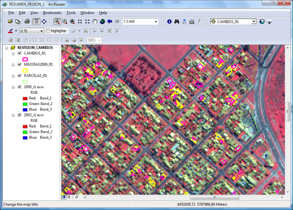Viewport: 293px width, 210px height.
Task: Select the red pen markup tool
Action: click(x=10, y=31)
